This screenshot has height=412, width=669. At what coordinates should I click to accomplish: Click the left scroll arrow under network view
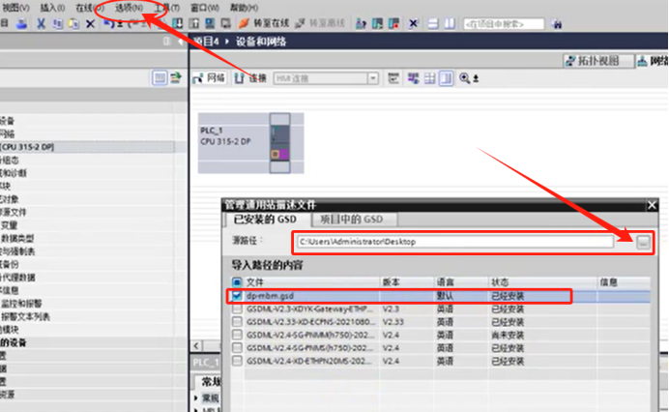tap(196, 346)
